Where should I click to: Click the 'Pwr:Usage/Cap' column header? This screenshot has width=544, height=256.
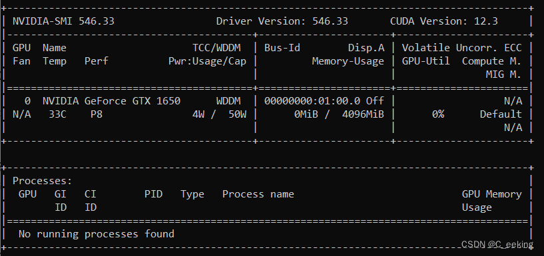(208, 61)
